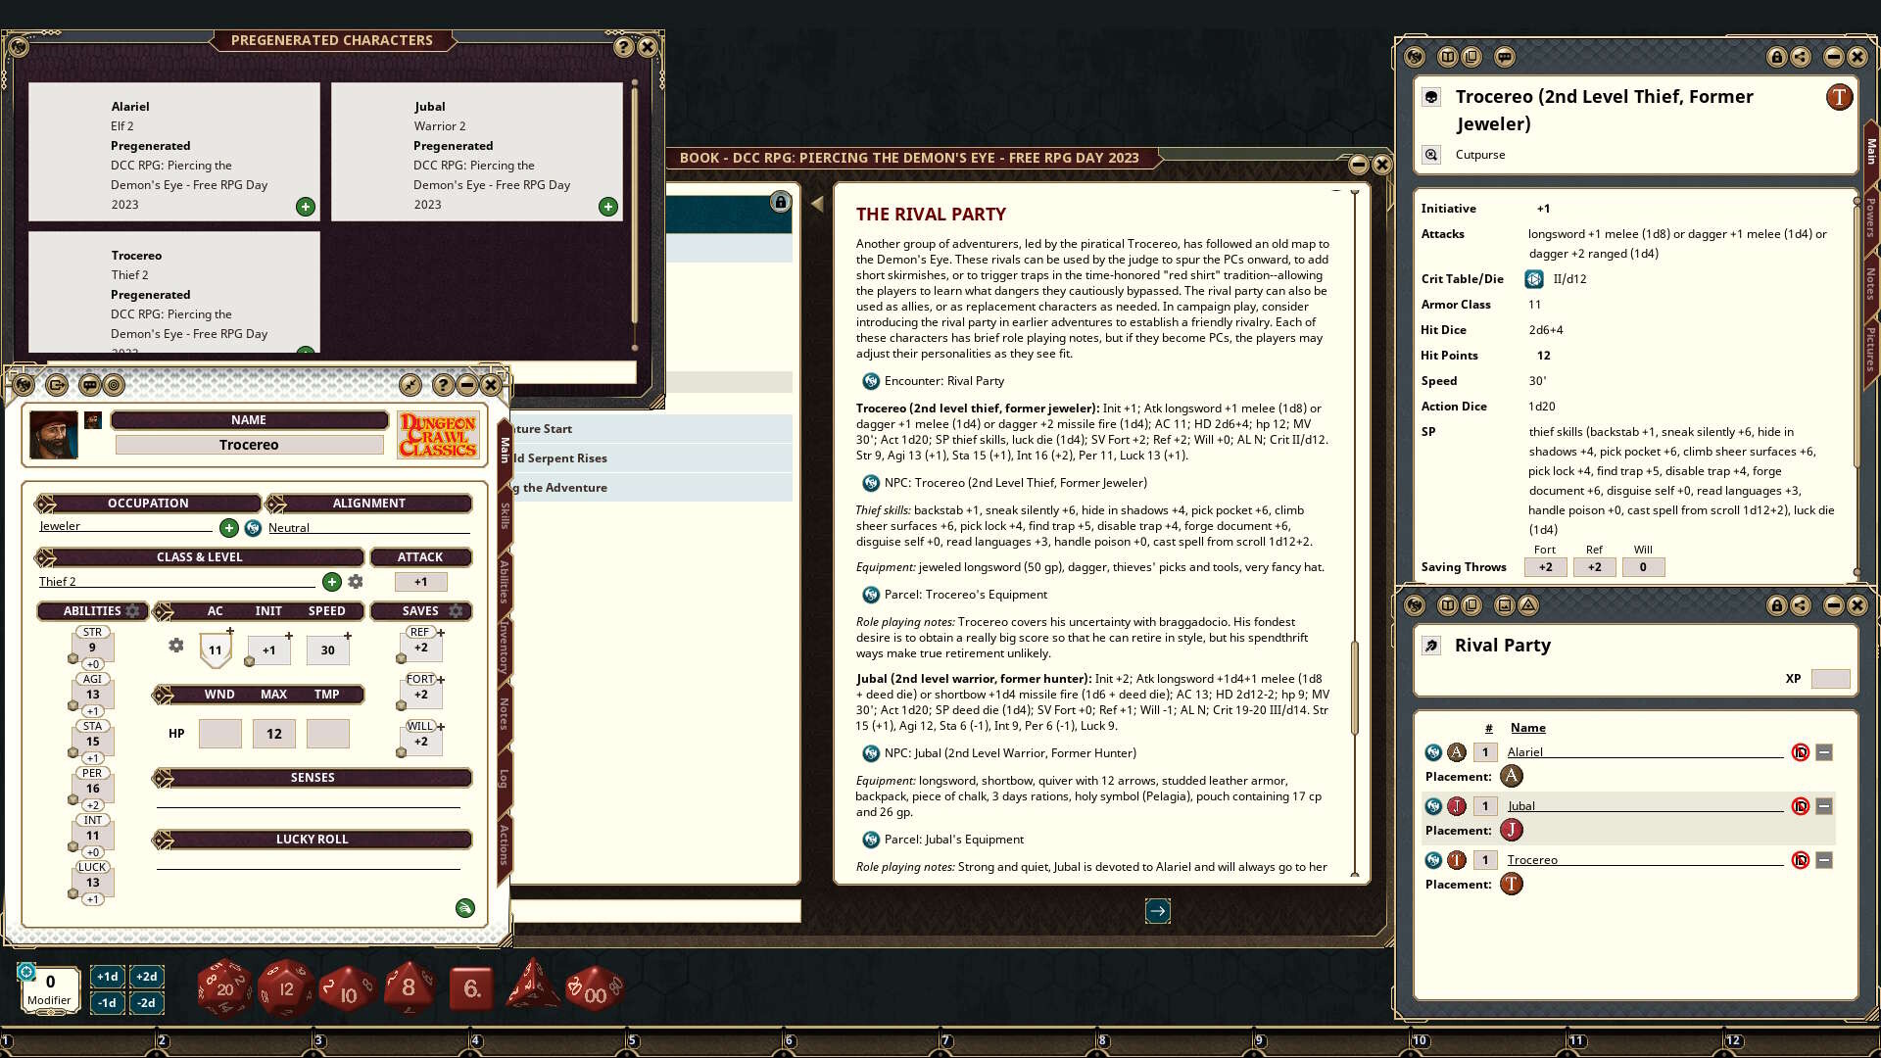Click the d8 die in dice tray
The width and height of the screenshot is (1881, 1058).
pyautogui.click(x=408, y=987)
